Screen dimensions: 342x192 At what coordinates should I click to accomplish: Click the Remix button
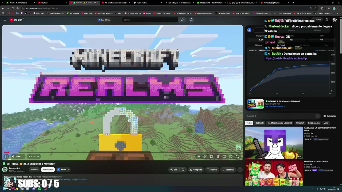point(62,170)
